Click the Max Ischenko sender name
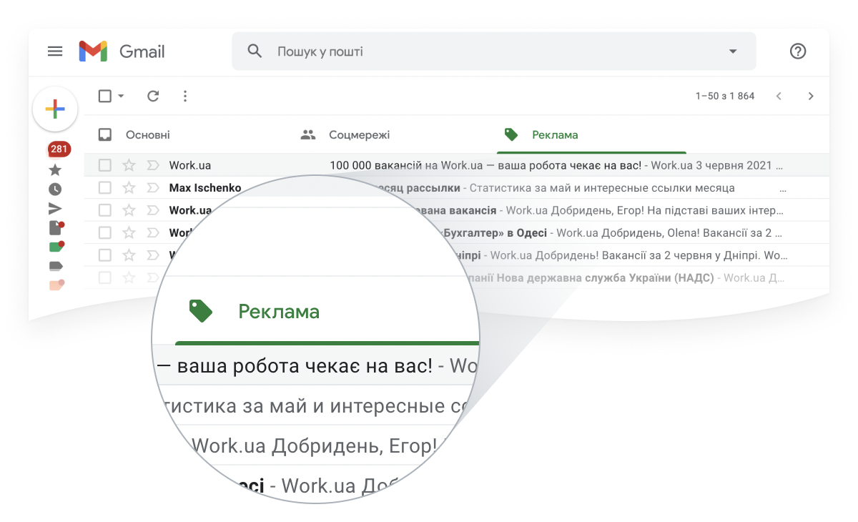The height and width of the screenshot is (522, 858). (205, 188)
